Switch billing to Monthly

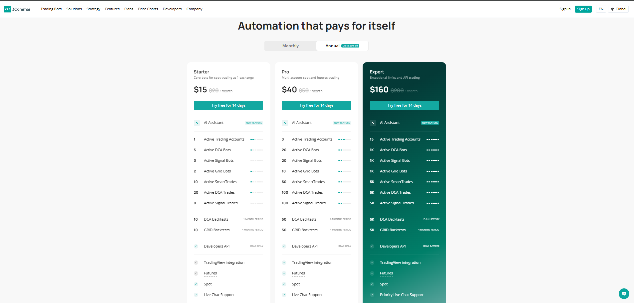[290, 46]
